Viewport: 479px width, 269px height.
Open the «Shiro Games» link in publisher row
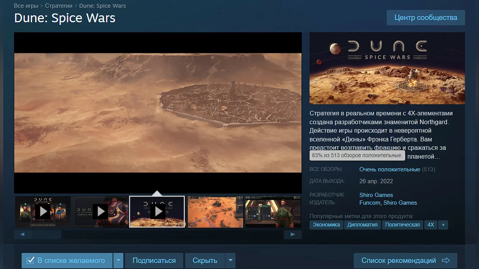pos(400,202)
